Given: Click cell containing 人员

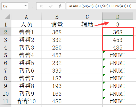Looking at the screenshot, I should [26, 24].
